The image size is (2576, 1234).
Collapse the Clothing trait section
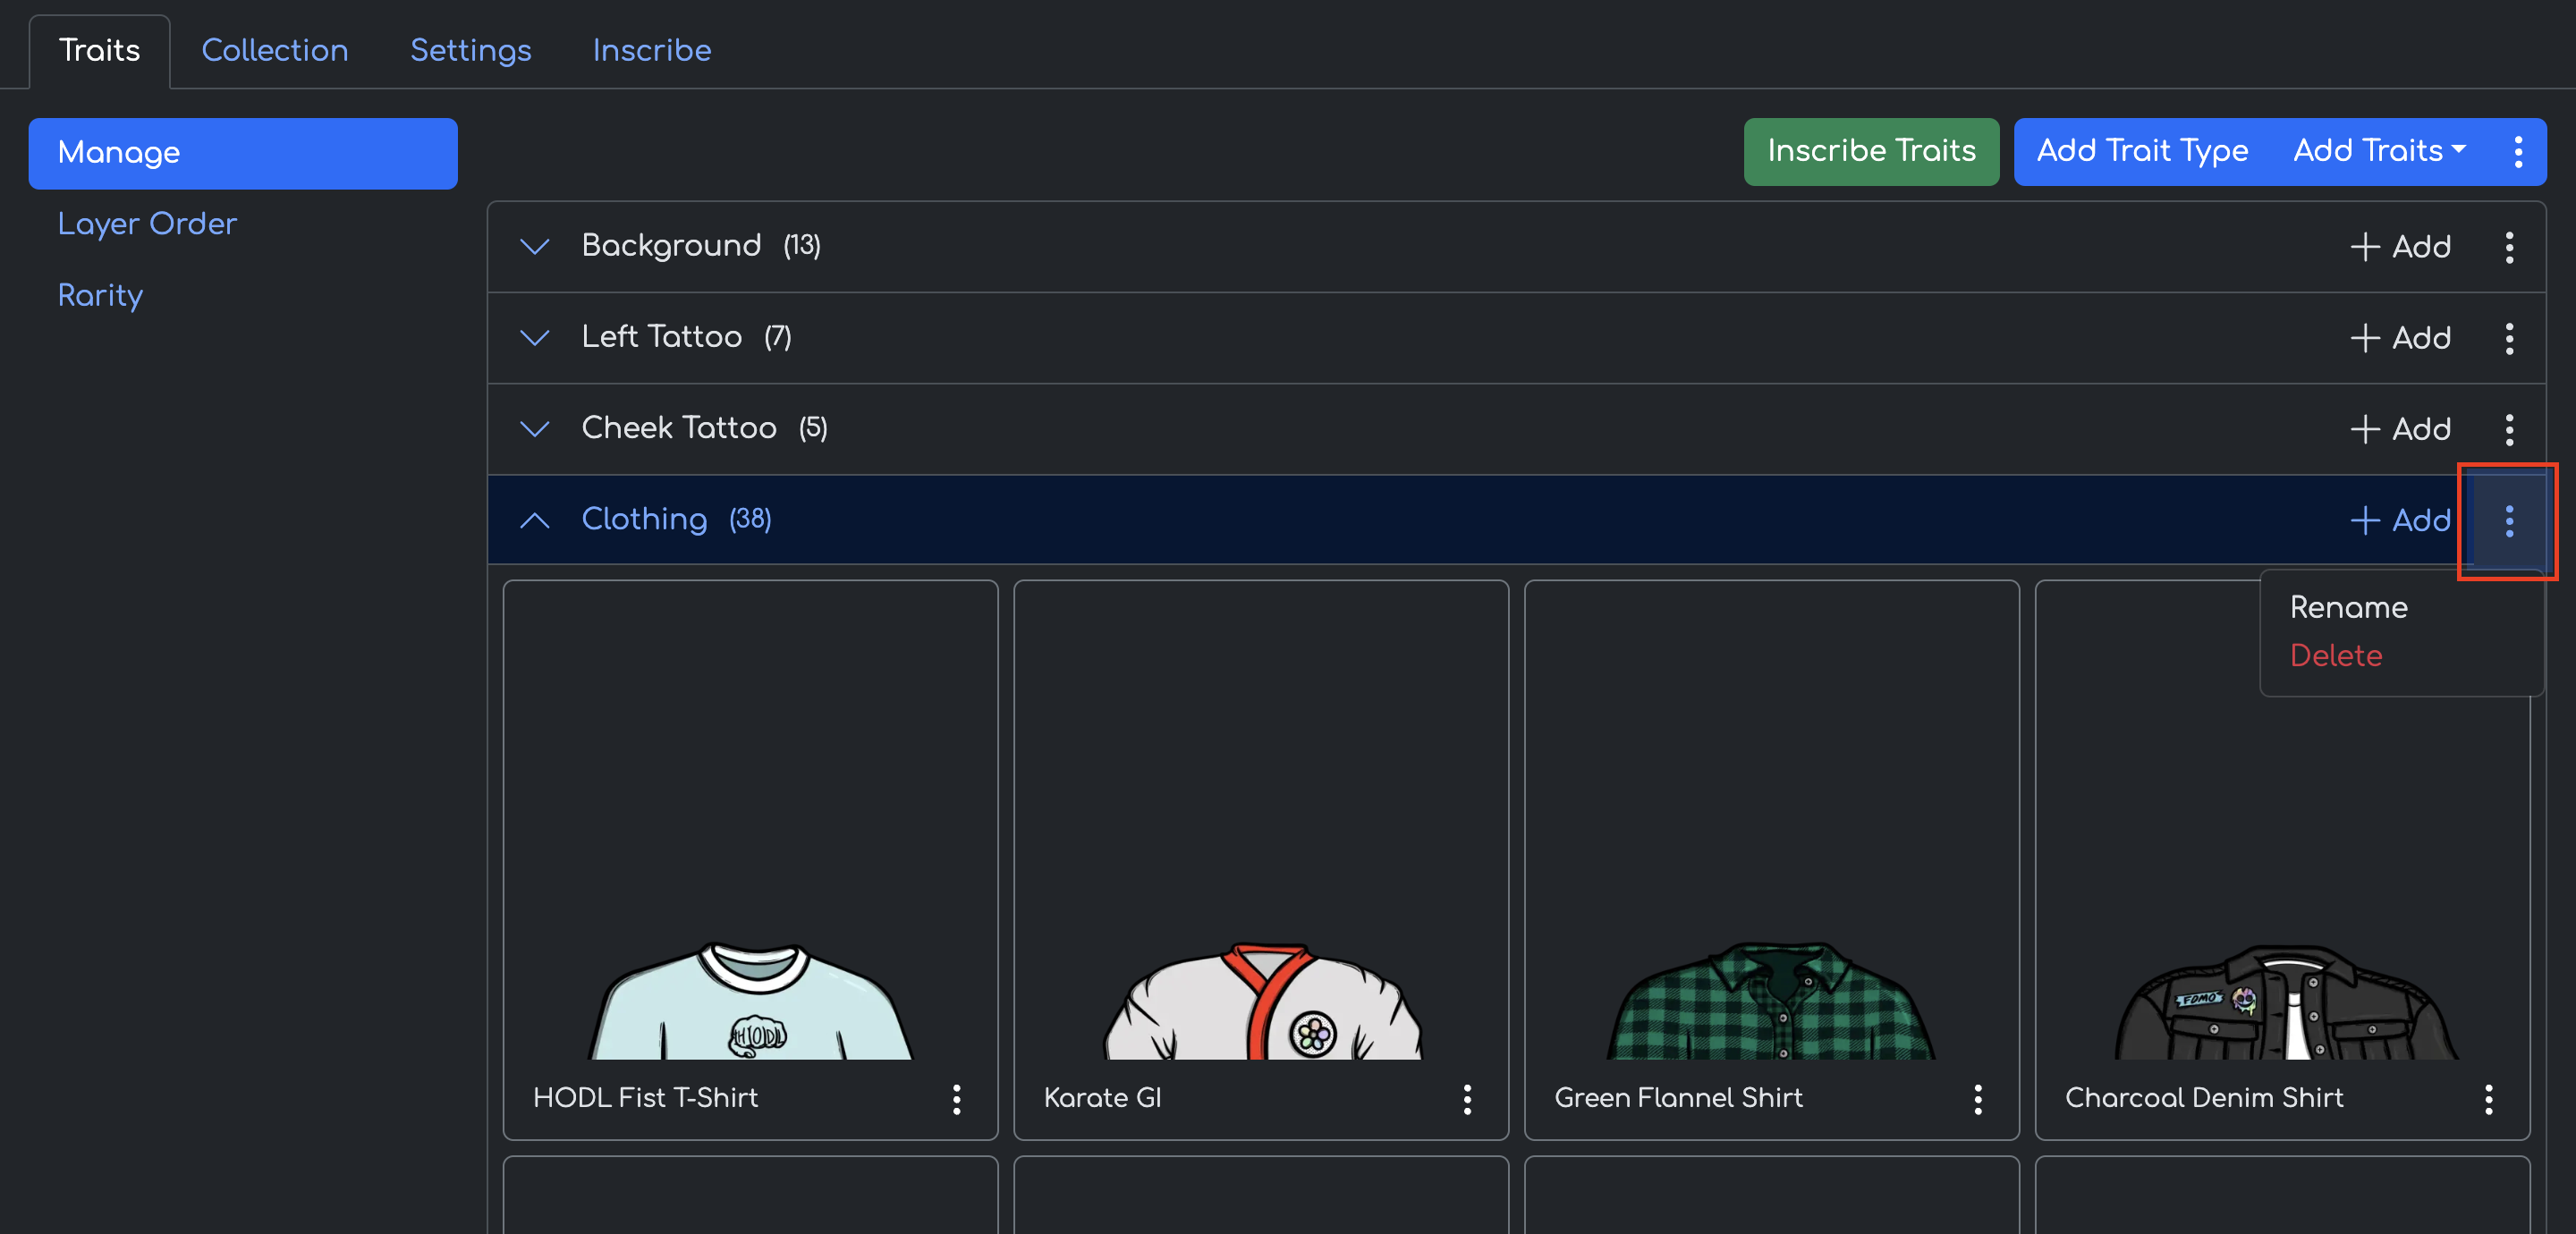click(535, 520)
